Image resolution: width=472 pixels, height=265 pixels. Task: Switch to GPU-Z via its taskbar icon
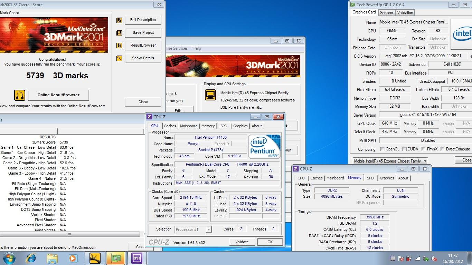tap(116, 258)
